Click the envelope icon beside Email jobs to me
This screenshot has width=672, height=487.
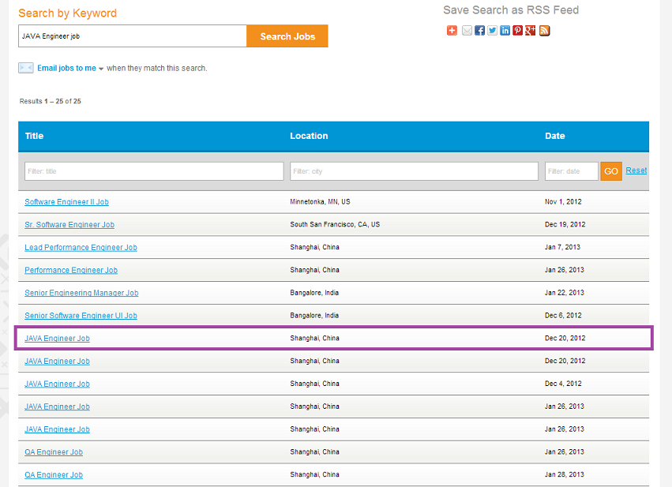click(x=26, y=68)
